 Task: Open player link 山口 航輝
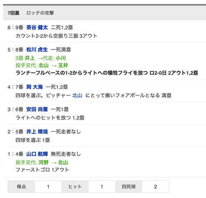tap(37, 154)
